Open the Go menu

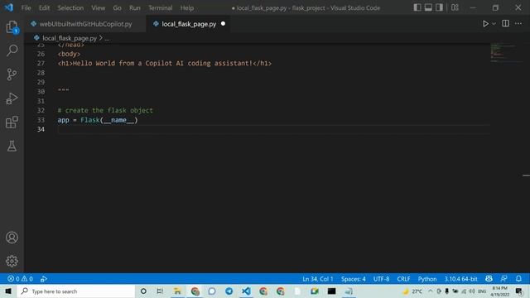tap(117, 7)
